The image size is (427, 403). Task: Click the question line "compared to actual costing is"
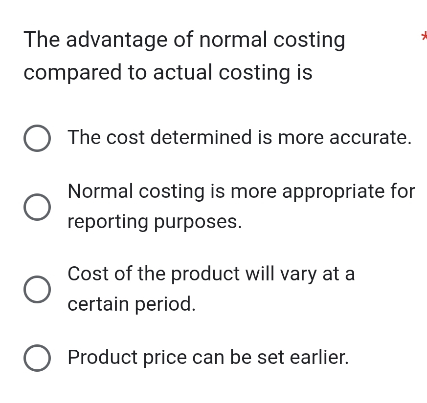click(x=168, y=73)
